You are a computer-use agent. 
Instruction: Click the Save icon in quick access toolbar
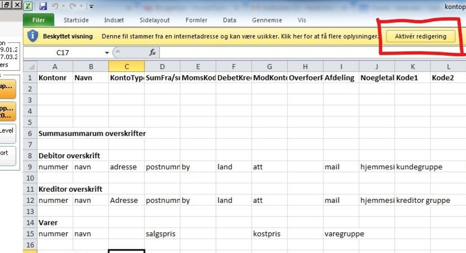tap(43, 6)
